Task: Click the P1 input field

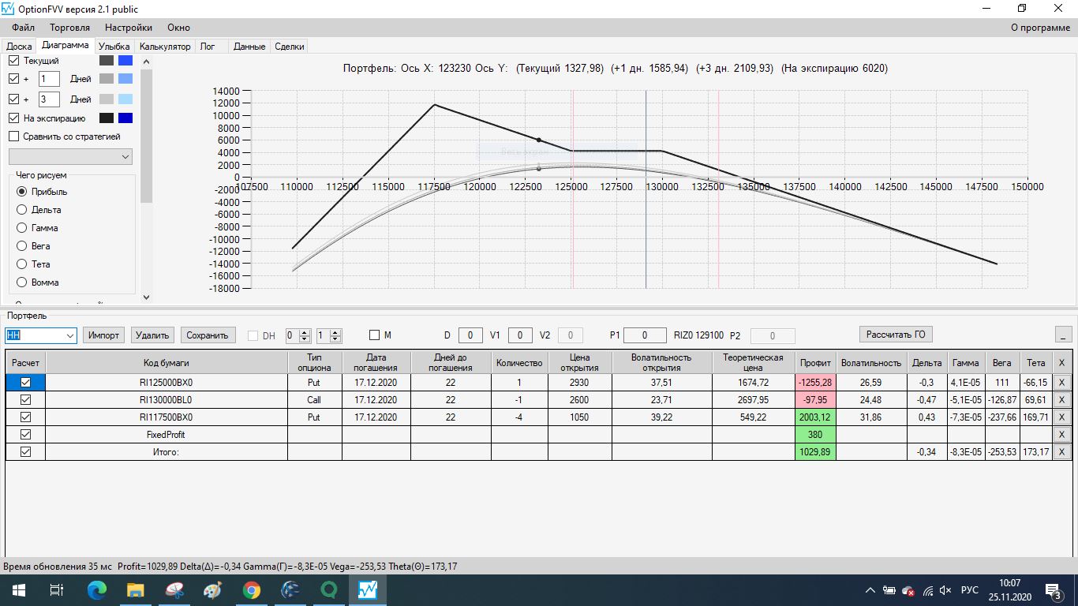Action: pos(644,335)
